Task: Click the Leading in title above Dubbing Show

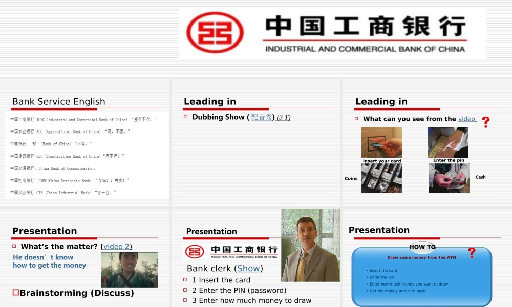Action: click(x=210, y=101)
